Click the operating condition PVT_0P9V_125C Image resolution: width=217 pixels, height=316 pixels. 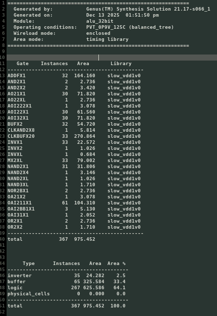[106, 27]
